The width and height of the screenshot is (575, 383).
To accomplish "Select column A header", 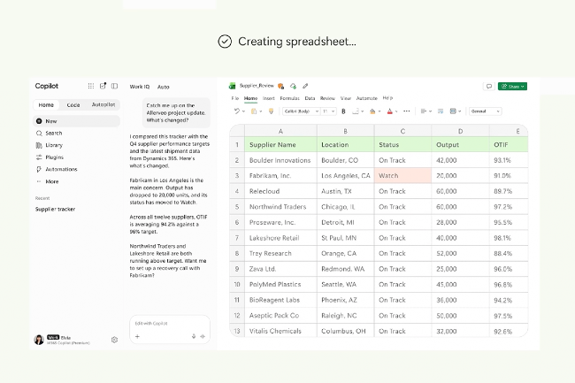I will click(x=280, y=131).
